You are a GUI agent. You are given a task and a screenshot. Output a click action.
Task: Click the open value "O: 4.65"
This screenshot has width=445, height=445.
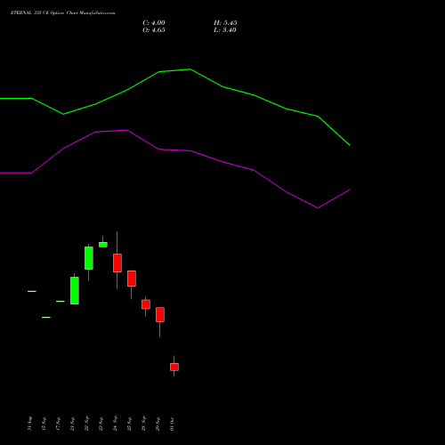point(154,30)
